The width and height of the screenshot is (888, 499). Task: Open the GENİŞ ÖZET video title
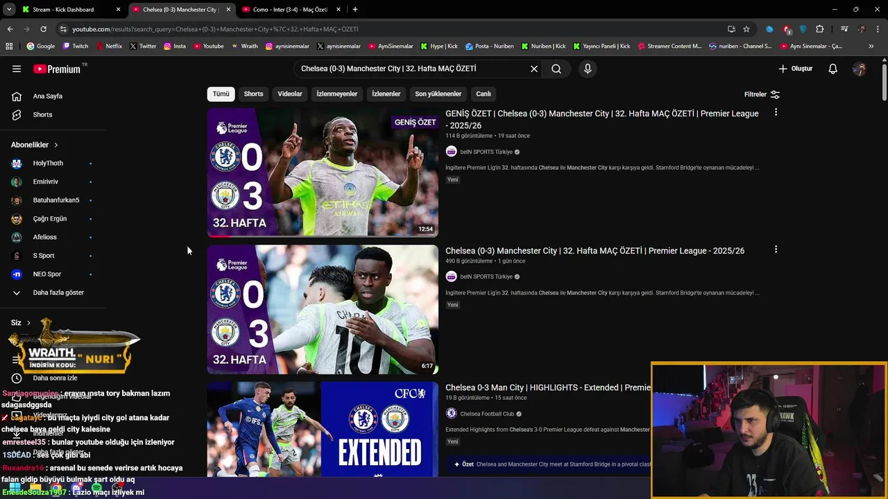[x=602, y=119]
